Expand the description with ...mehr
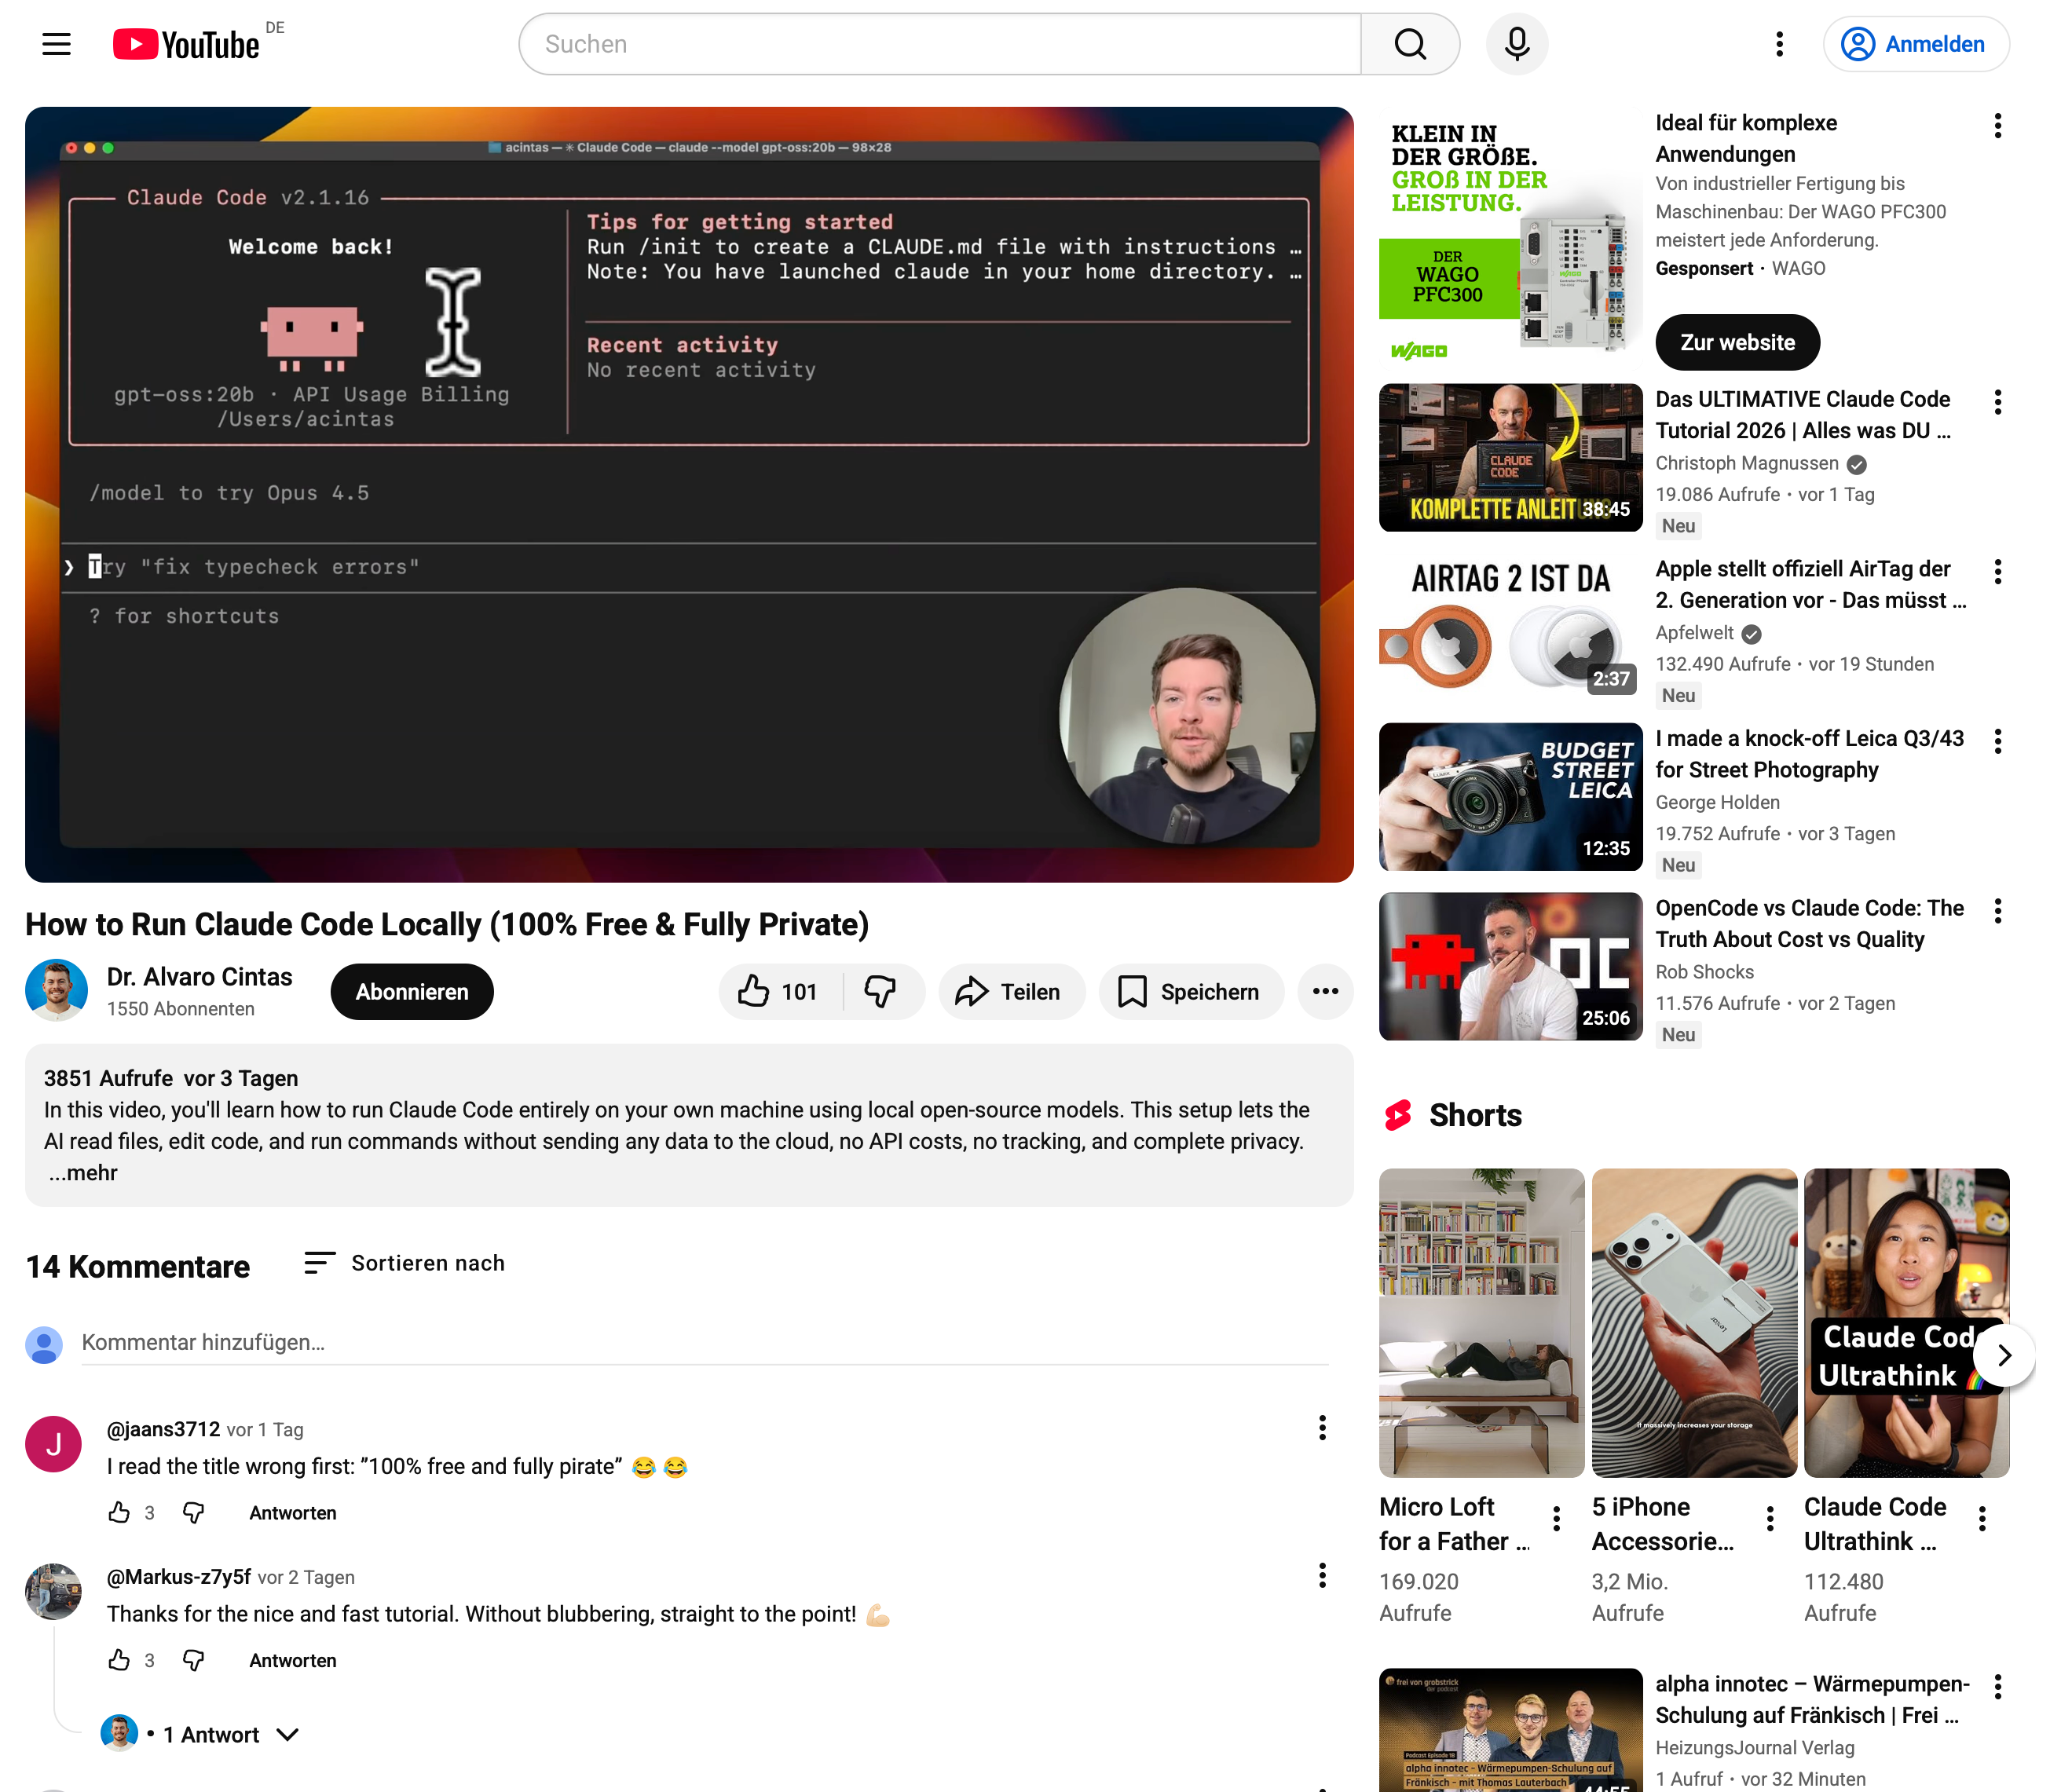 (83, 1173)
